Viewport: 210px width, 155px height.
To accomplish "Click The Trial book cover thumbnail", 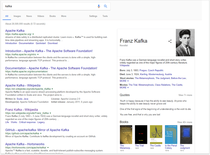I will (x=141, y=134).
